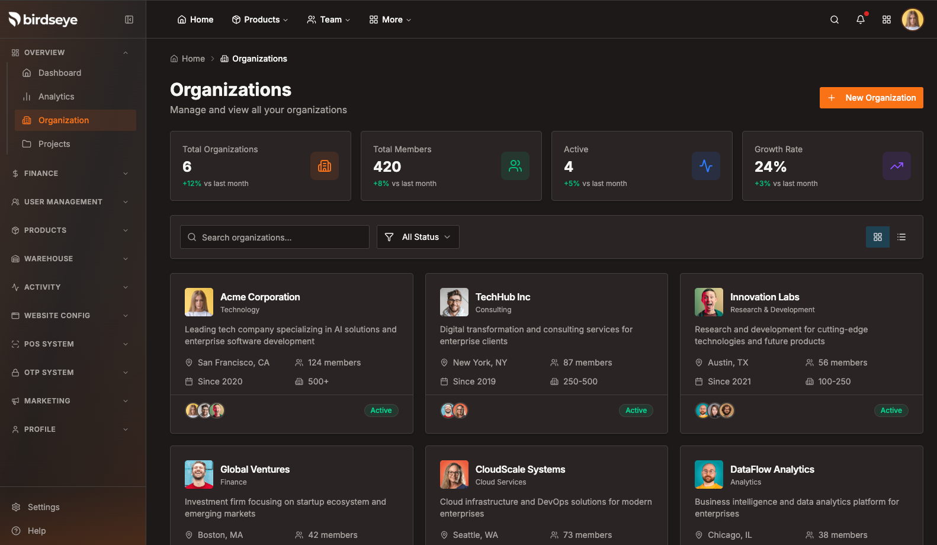Viewport: 937px width, 545px height.
Task: Open Settings in the sidebar
Action: pyautogui.click(x=73, y=507)
